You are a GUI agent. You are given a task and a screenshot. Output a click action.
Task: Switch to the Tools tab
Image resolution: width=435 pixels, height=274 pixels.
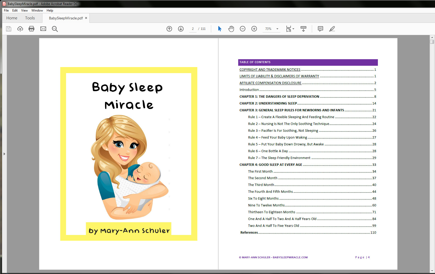pyautogui.click(x=30, y=18)
